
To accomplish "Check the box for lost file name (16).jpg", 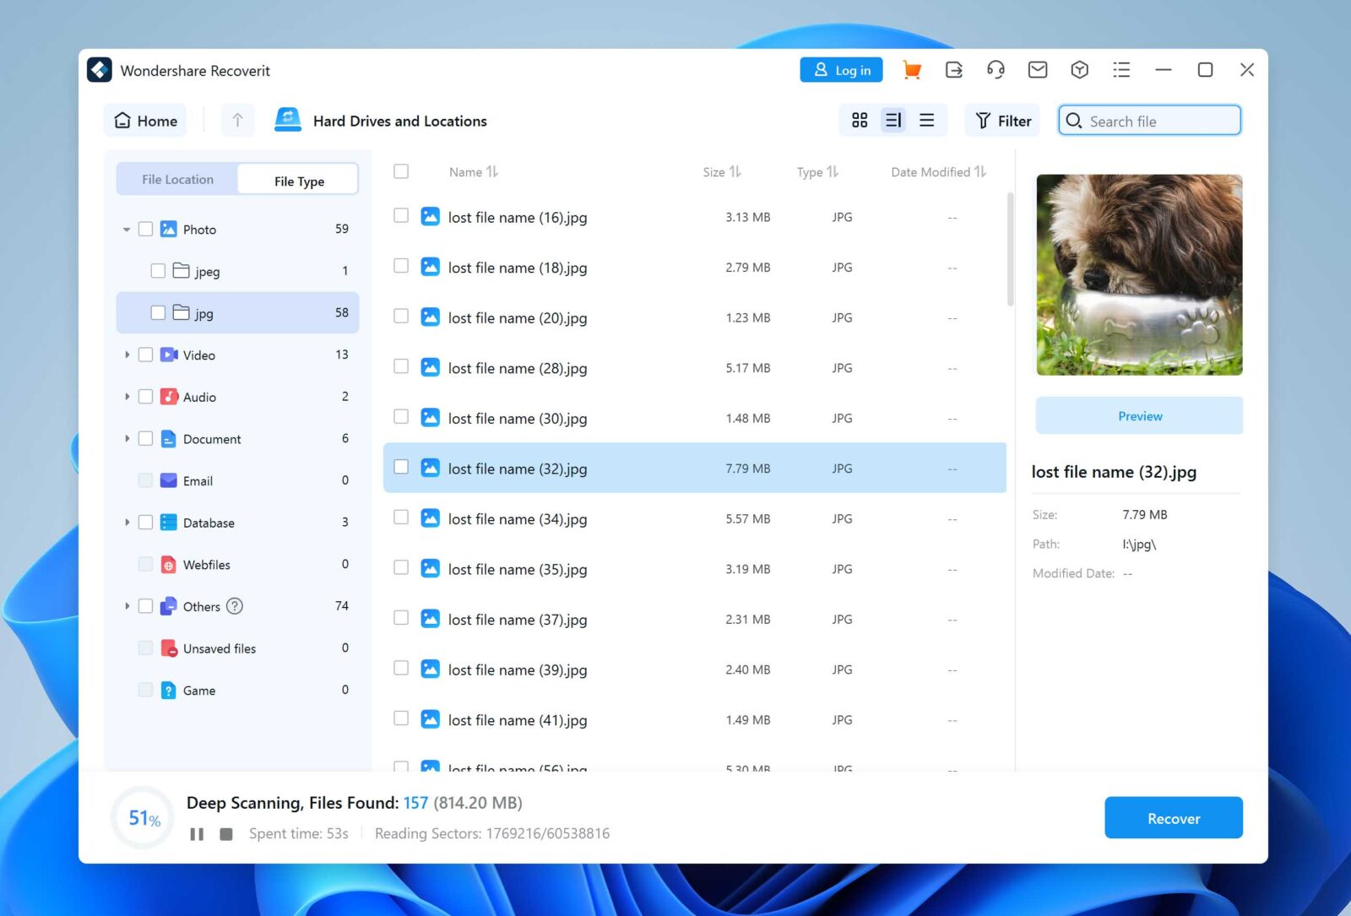I will tap(401, 216).
